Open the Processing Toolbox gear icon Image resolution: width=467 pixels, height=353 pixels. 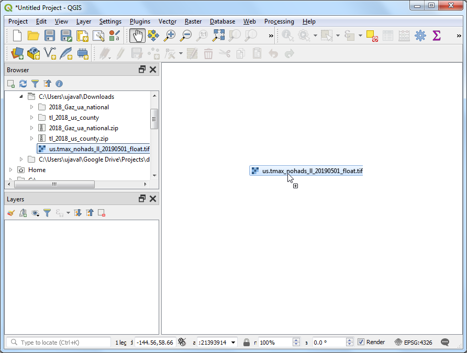coord(420,36)
